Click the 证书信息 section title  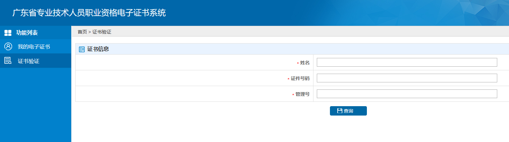point(98,49)
